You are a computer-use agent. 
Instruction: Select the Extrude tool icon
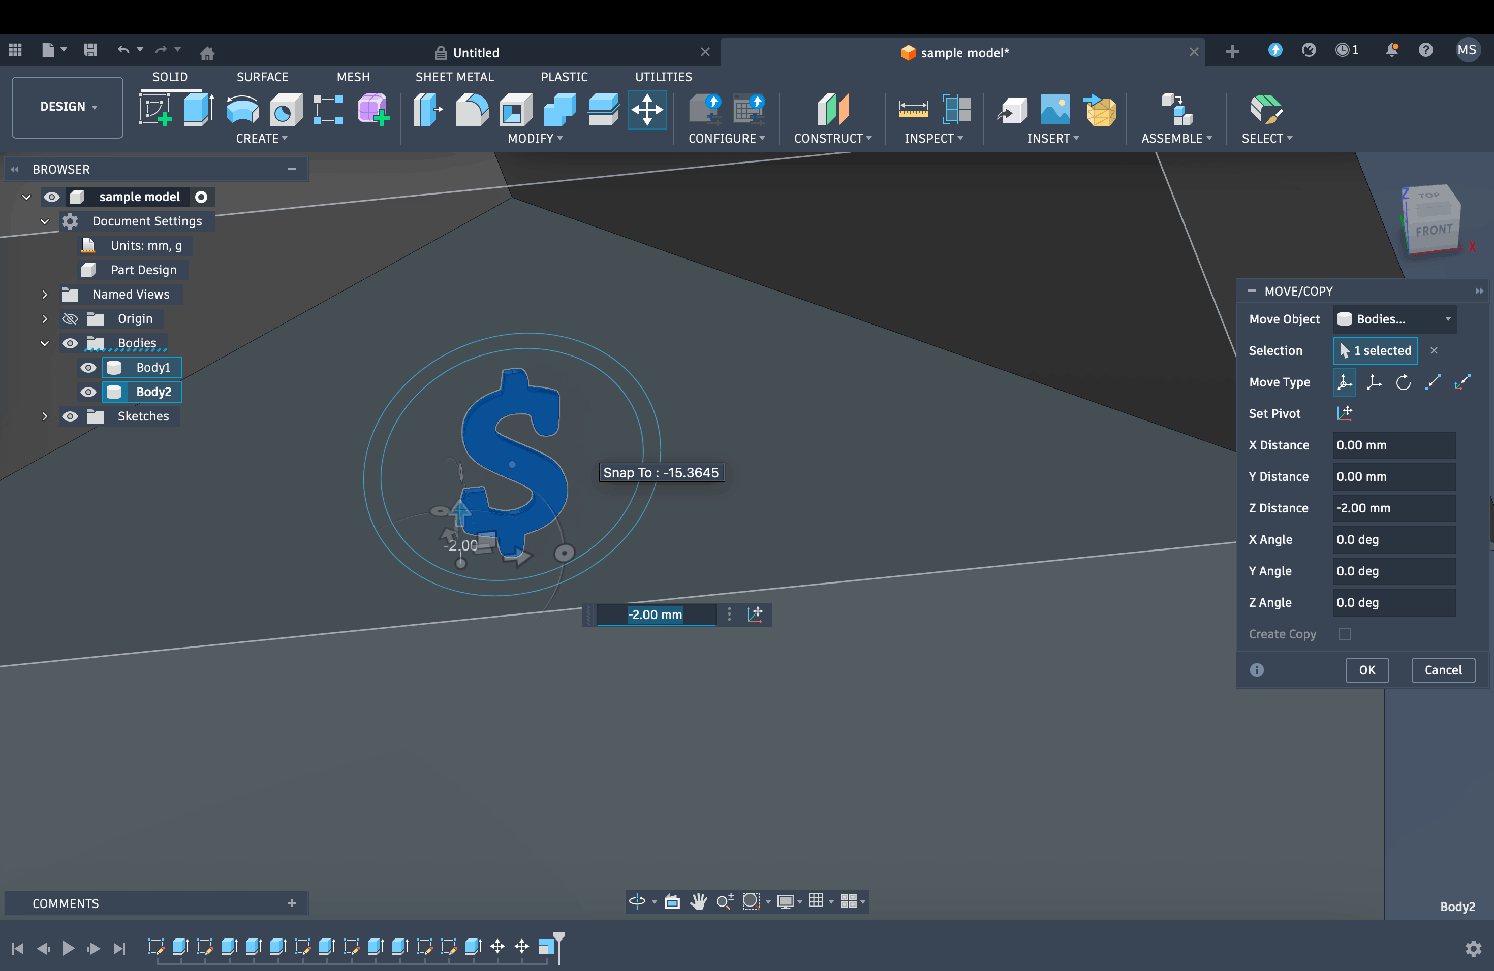click(198, 110)
